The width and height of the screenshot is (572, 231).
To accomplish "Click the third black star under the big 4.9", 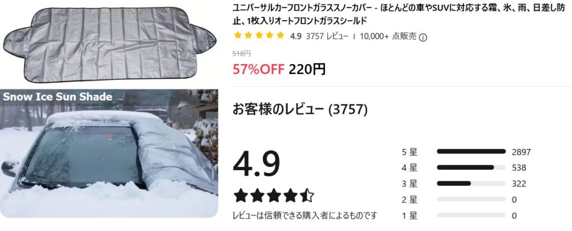I will (x=274, y=196).
